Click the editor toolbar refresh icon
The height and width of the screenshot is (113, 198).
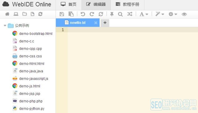point(101,14)
